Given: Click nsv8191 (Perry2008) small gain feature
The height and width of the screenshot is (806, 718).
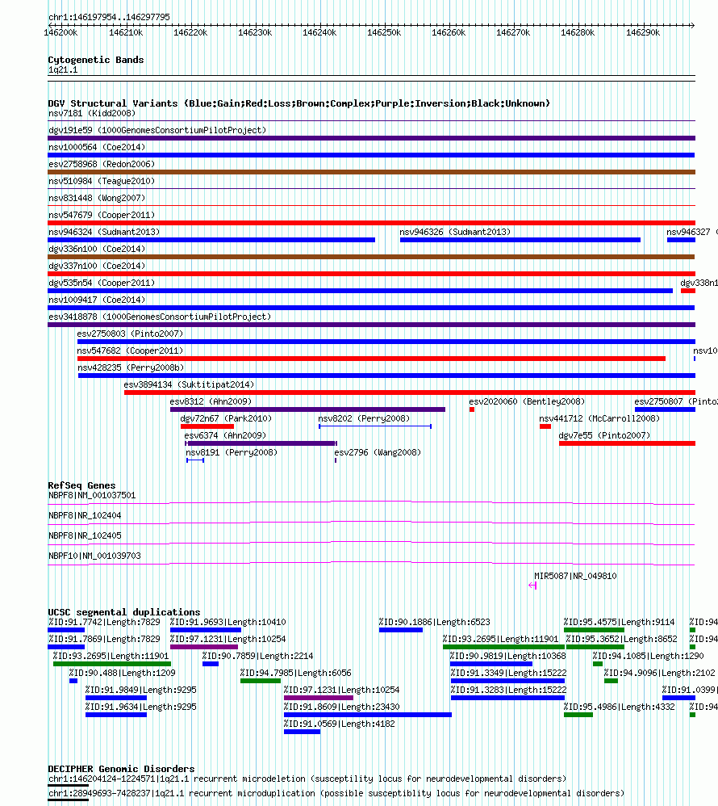Looking at the screenshot, I should pyautogui.click(x=195, y=460).
